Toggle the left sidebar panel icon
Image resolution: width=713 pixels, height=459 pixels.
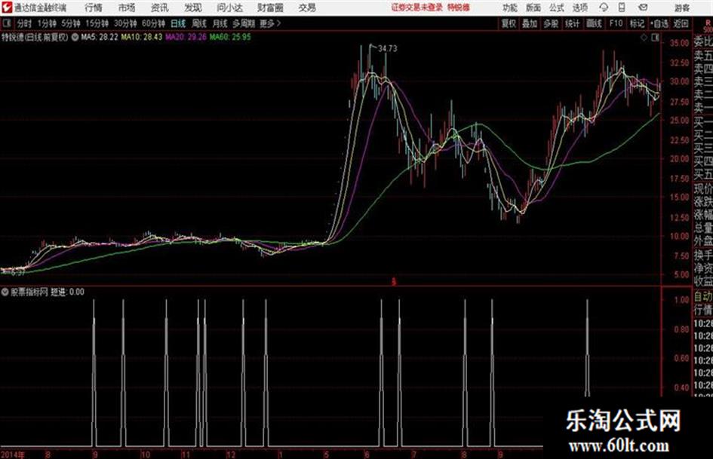(x=6, y=23)
